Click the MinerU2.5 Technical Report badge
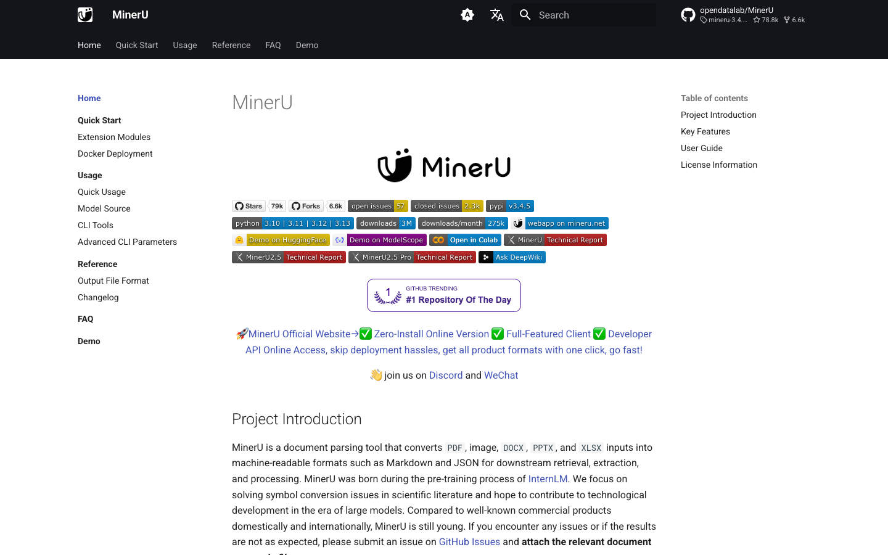Screen dimensions: 888x555 tap(289, 257)
